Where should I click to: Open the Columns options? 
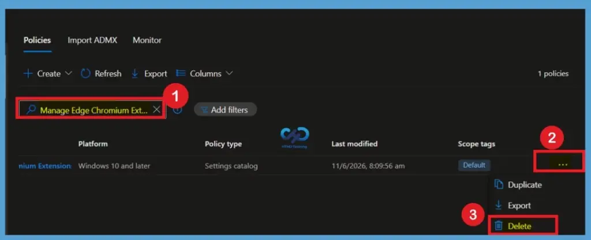[x=204, y=73]
